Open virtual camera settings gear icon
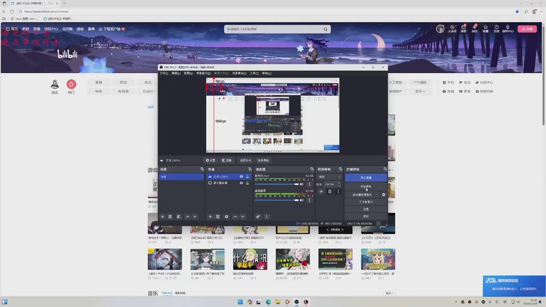This screenshot has height=307, width=546. pyautogui.click(x=384, y=194)
